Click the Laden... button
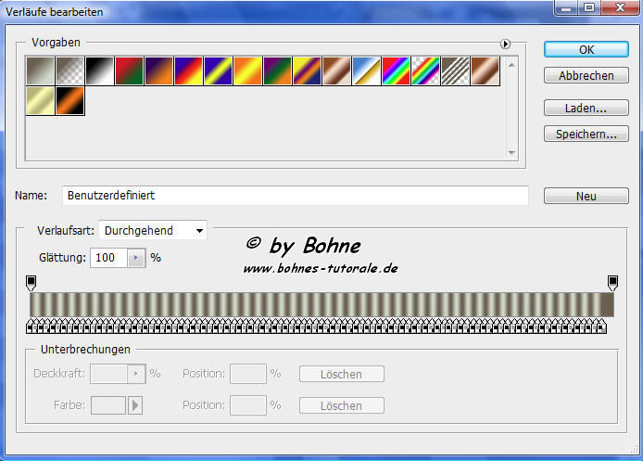The image size is (643, 461). 586,108
